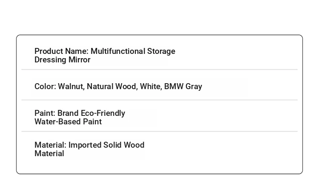Viewport: 319px width, 188px height.
Task: Click the "Brand Eco-Friendly" text
Action: pos(91,113)
